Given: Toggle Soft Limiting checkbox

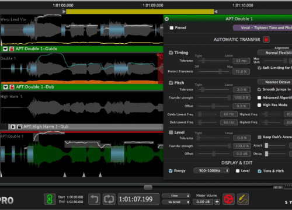Looking at the screenshot, I should 259,68.
